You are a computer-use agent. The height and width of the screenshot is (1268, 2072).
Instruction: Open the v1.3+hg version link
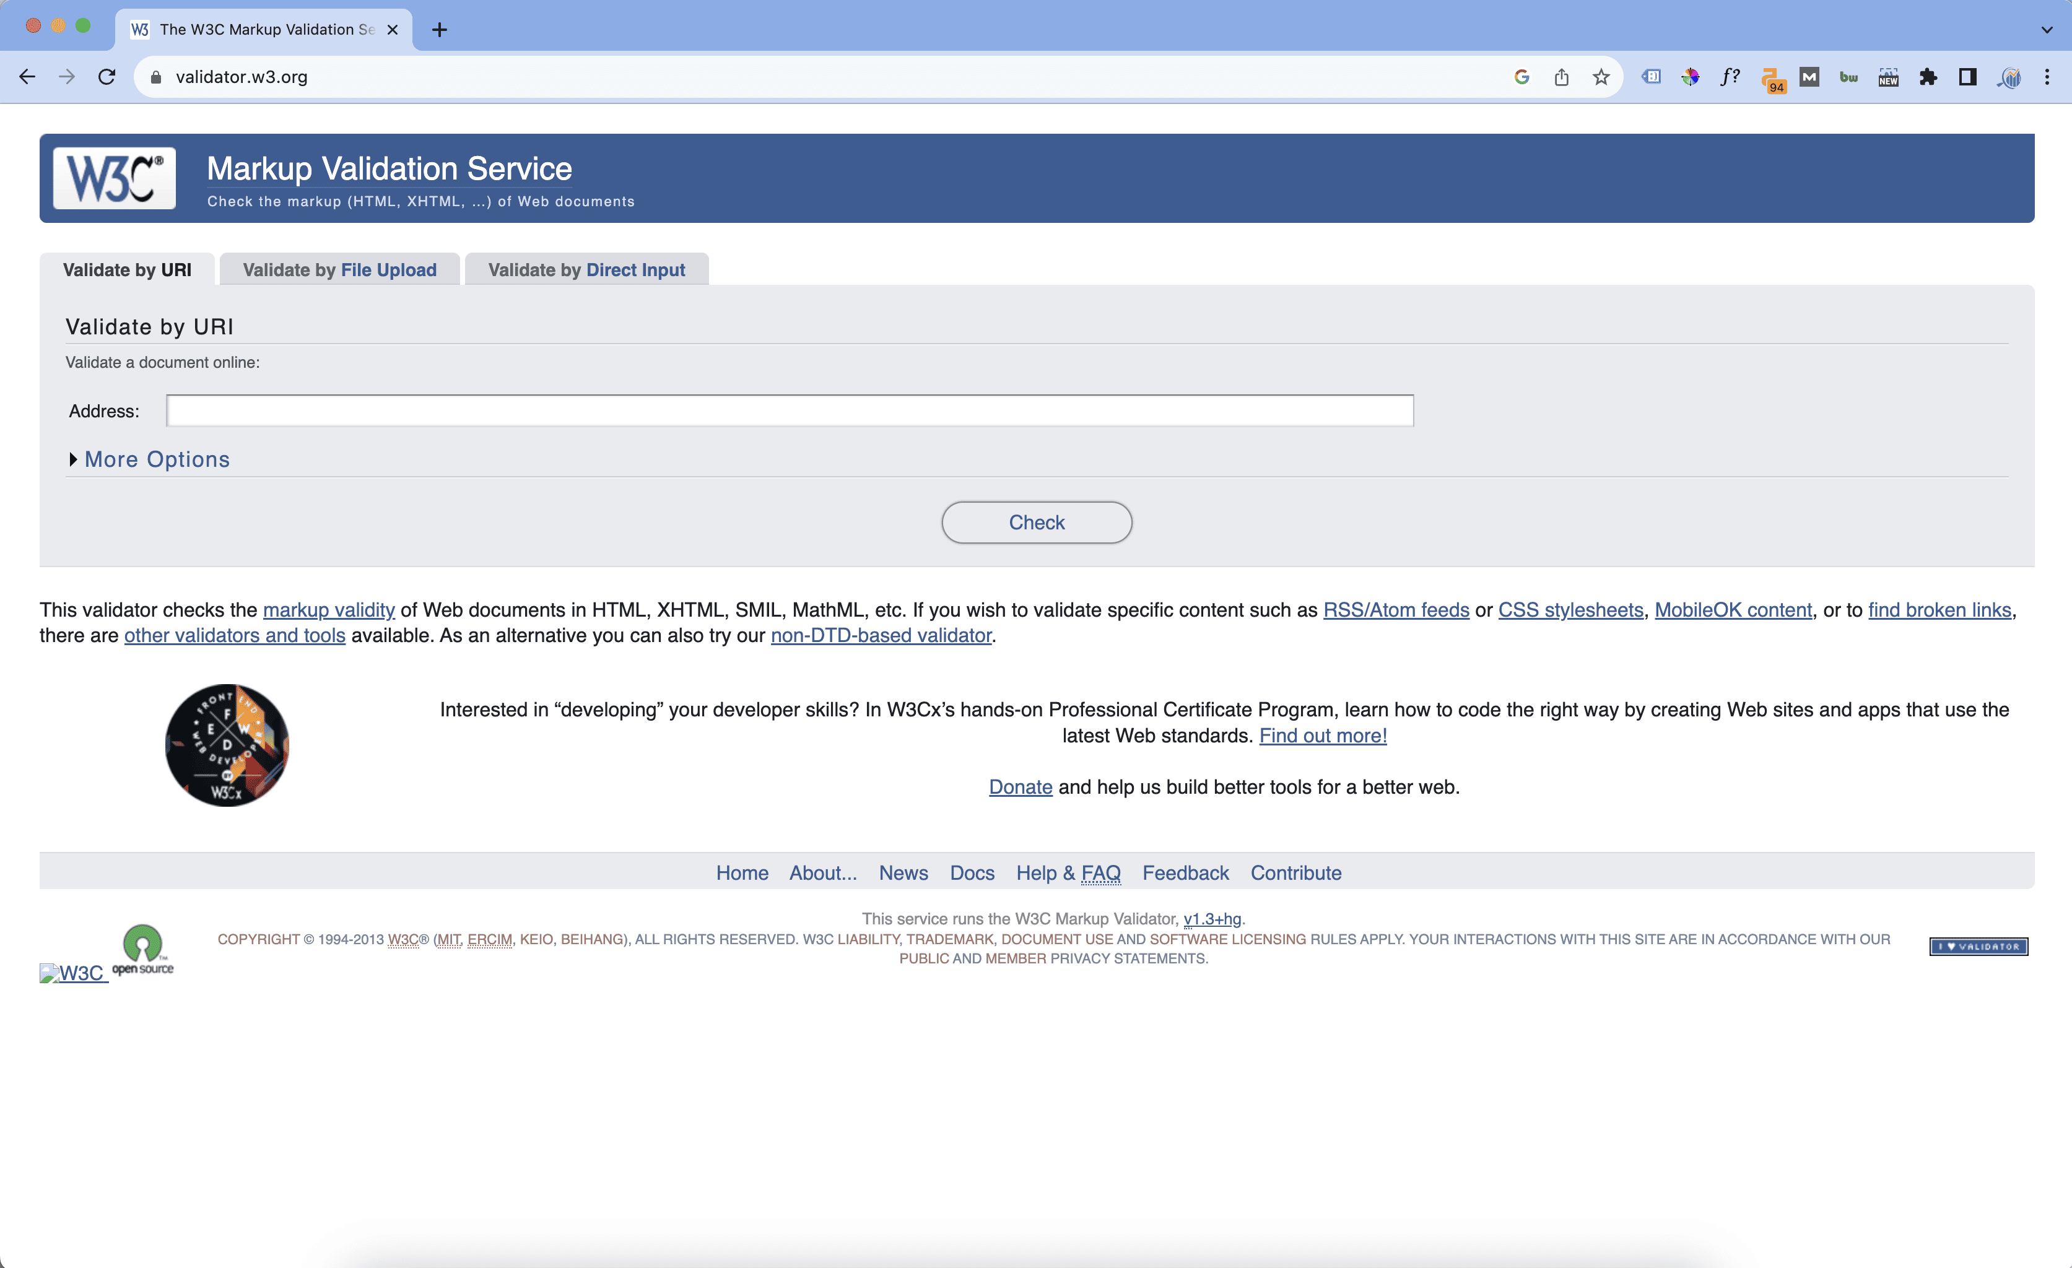point(1212,919)
